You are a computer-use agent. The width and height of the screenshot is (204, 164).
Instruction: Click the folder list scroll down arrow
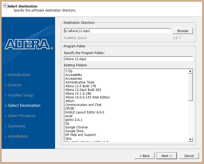click(x=190, y=139)
